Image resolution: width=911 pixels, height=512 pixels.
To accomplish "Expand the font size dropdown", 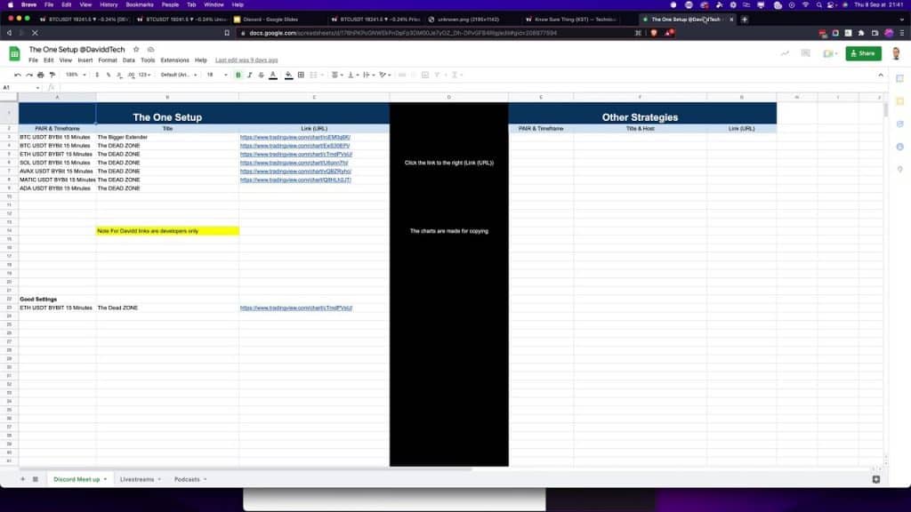I will [215, 75].
